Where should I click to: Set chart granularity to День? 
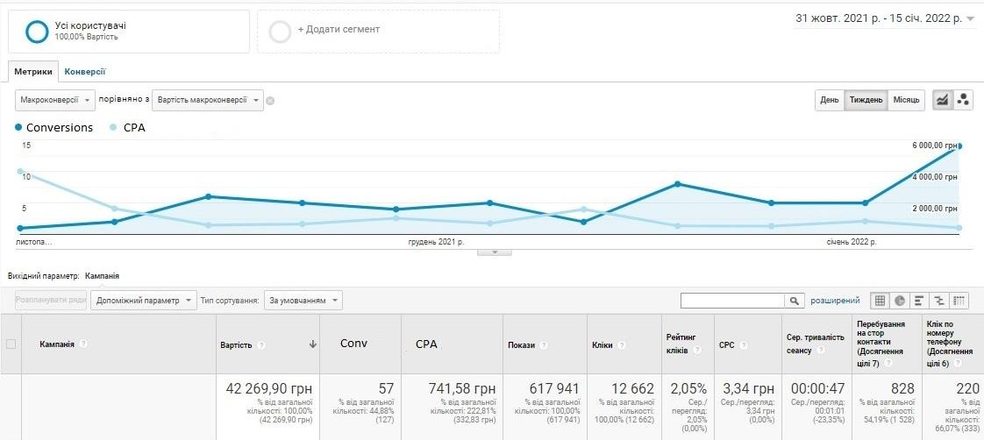pyautogui.click(x=829, y=100)
